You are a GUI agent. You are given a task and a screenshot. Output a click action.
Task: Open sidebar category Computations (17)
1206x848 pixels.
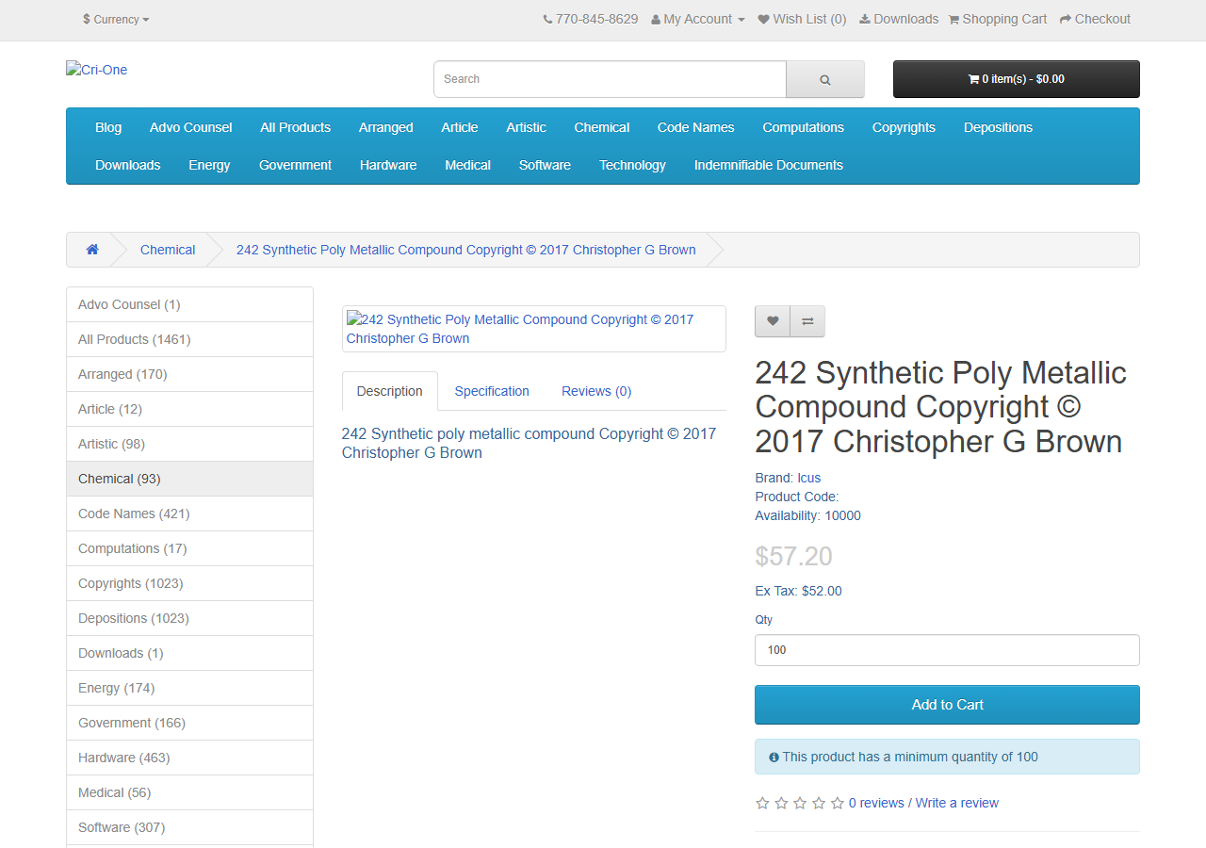[x=189, y=548]
